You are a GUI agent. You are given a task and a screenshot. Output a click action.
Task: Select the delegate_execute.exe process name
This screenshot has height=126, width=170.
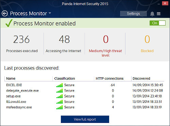pyautogui.click(x=22, y=91)
